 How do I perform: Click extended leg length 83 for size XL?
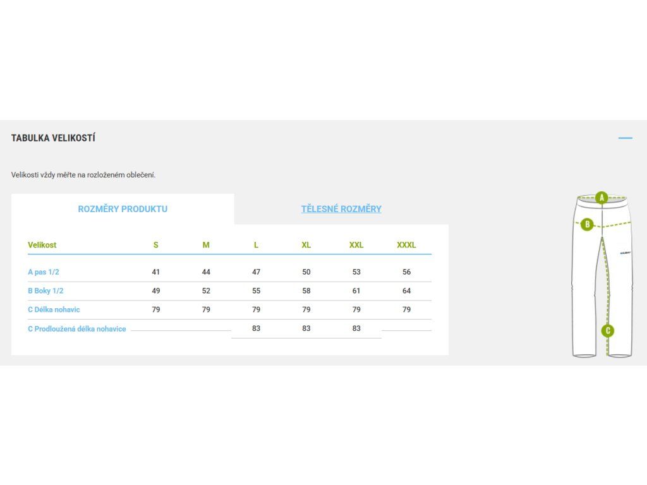point(306,328)
